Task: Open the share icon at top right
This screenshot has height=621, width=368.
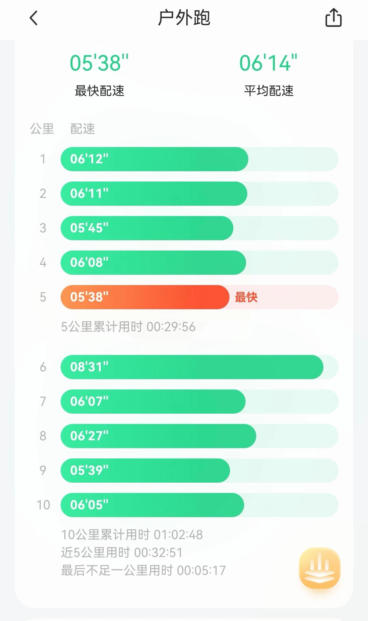Action: coord(334,18)
